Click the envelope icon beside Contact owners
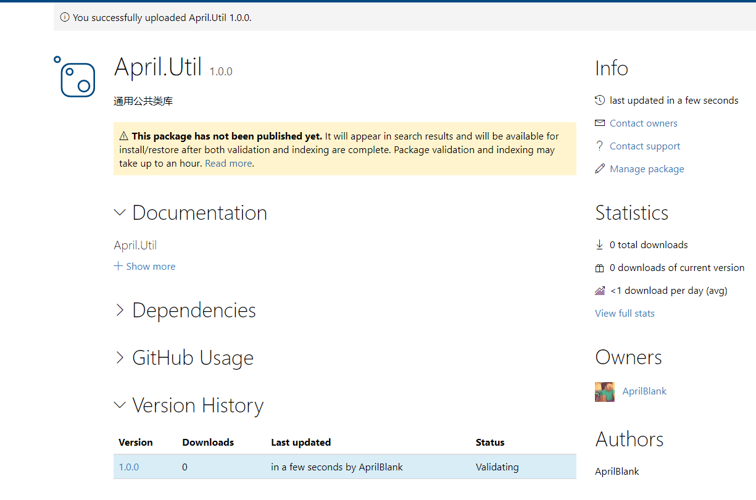The height and width of the screenshot is (500, 756). [x=599, y=123]
